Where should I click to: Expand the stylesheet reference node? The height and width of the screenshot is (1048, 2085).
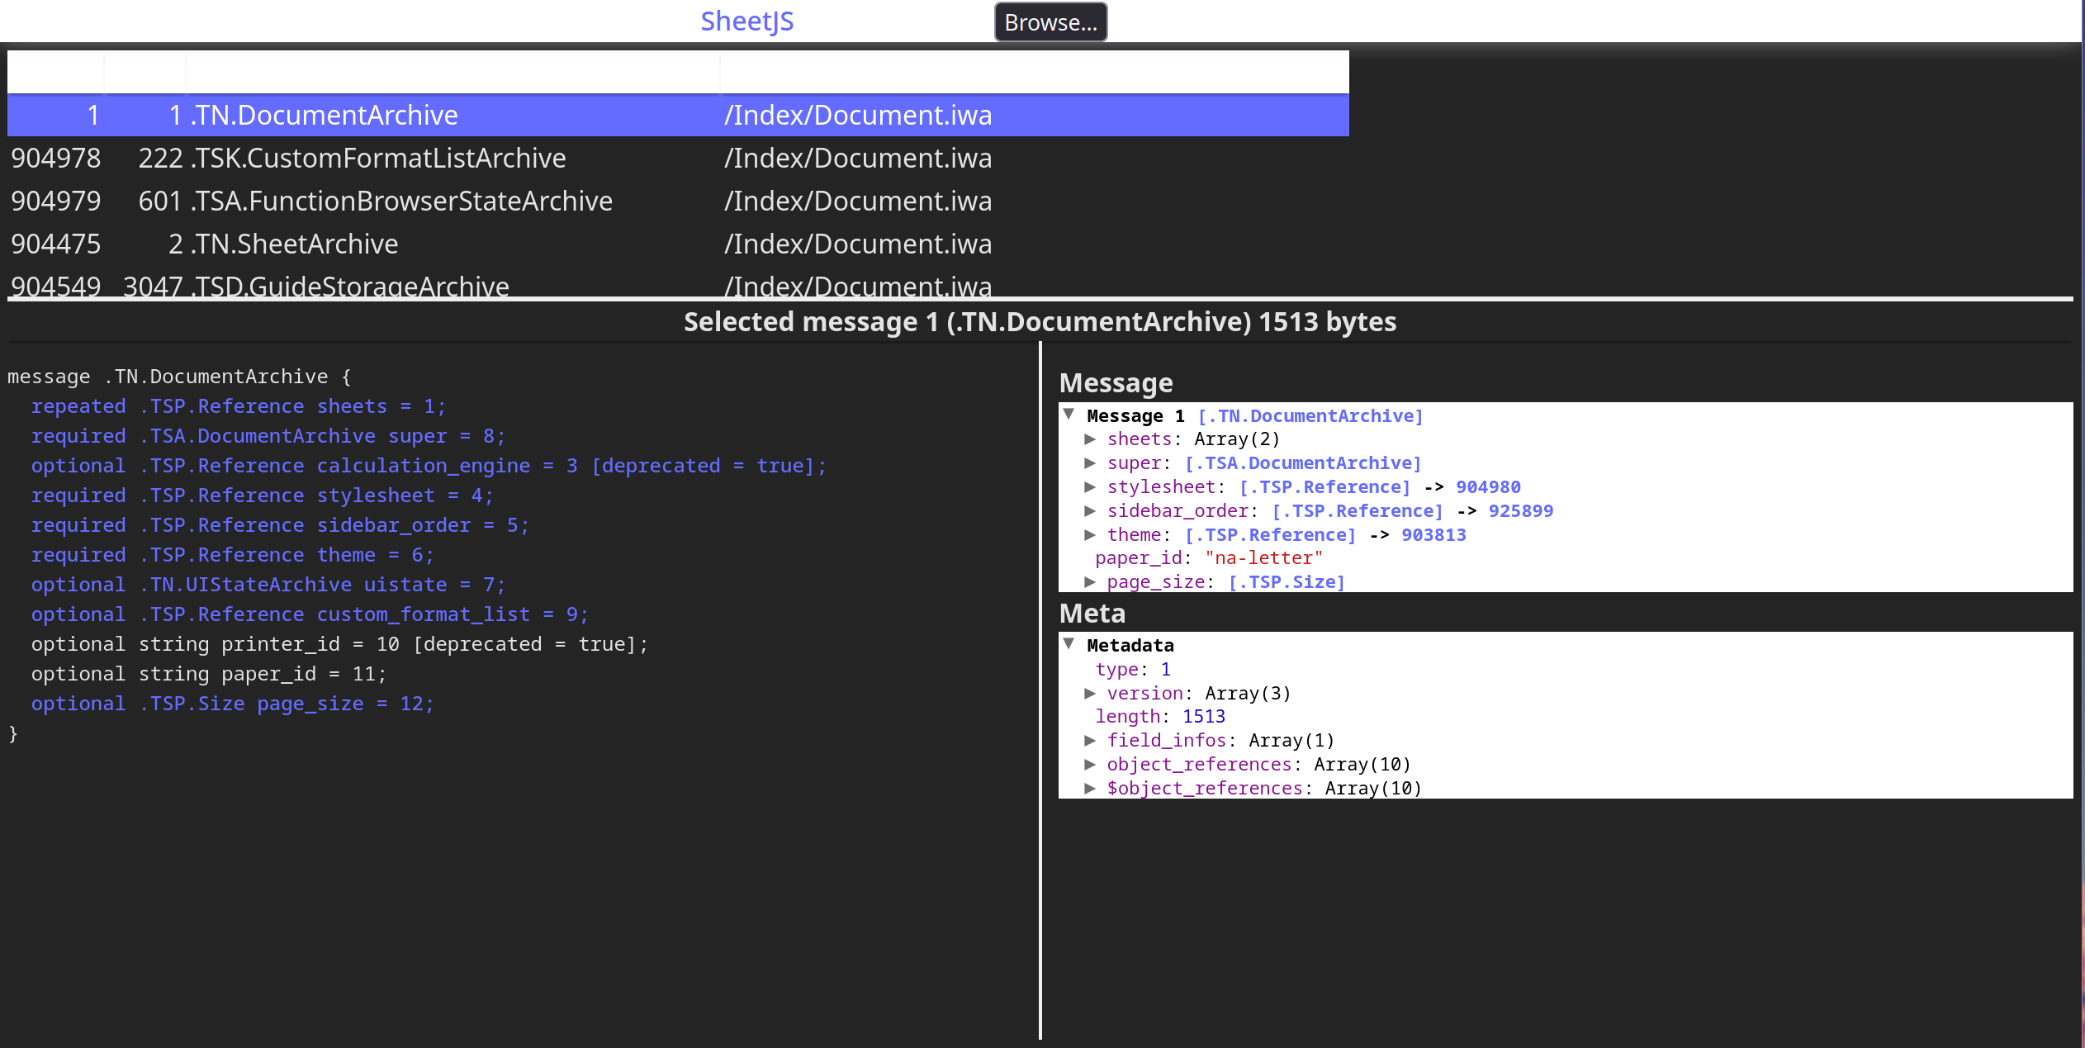pyautogui.click(x=1090, y=487)
